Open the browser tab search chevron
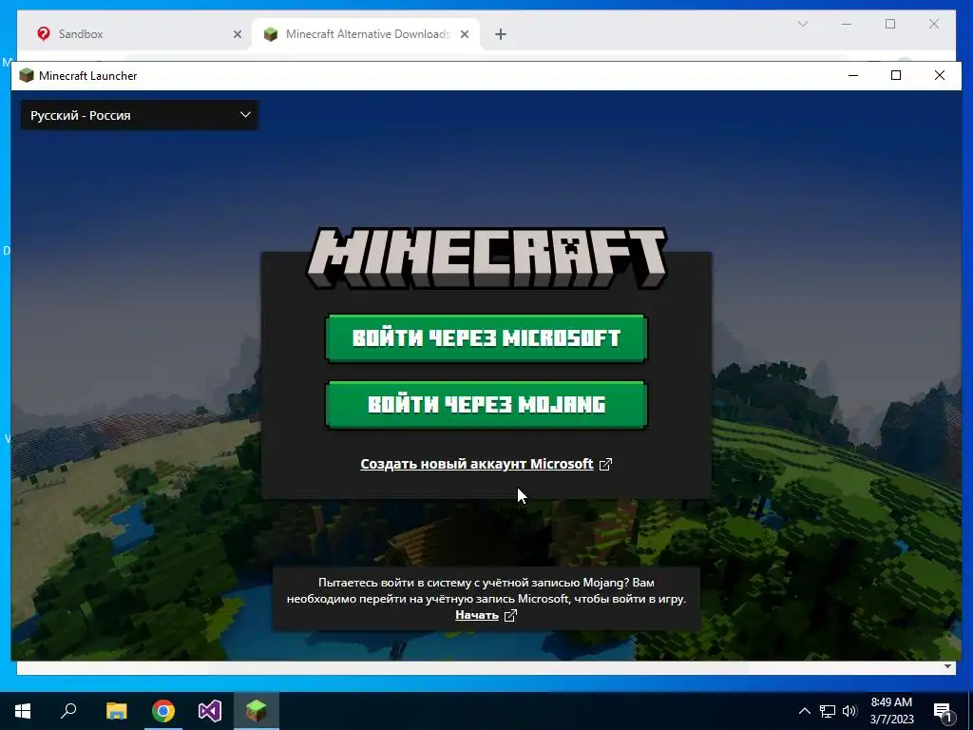 [x=802, y=24]
